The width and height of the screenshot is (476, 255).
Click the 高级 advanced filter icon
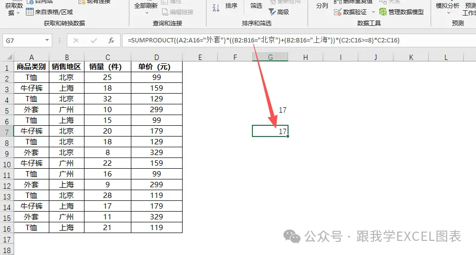[272, 12]
